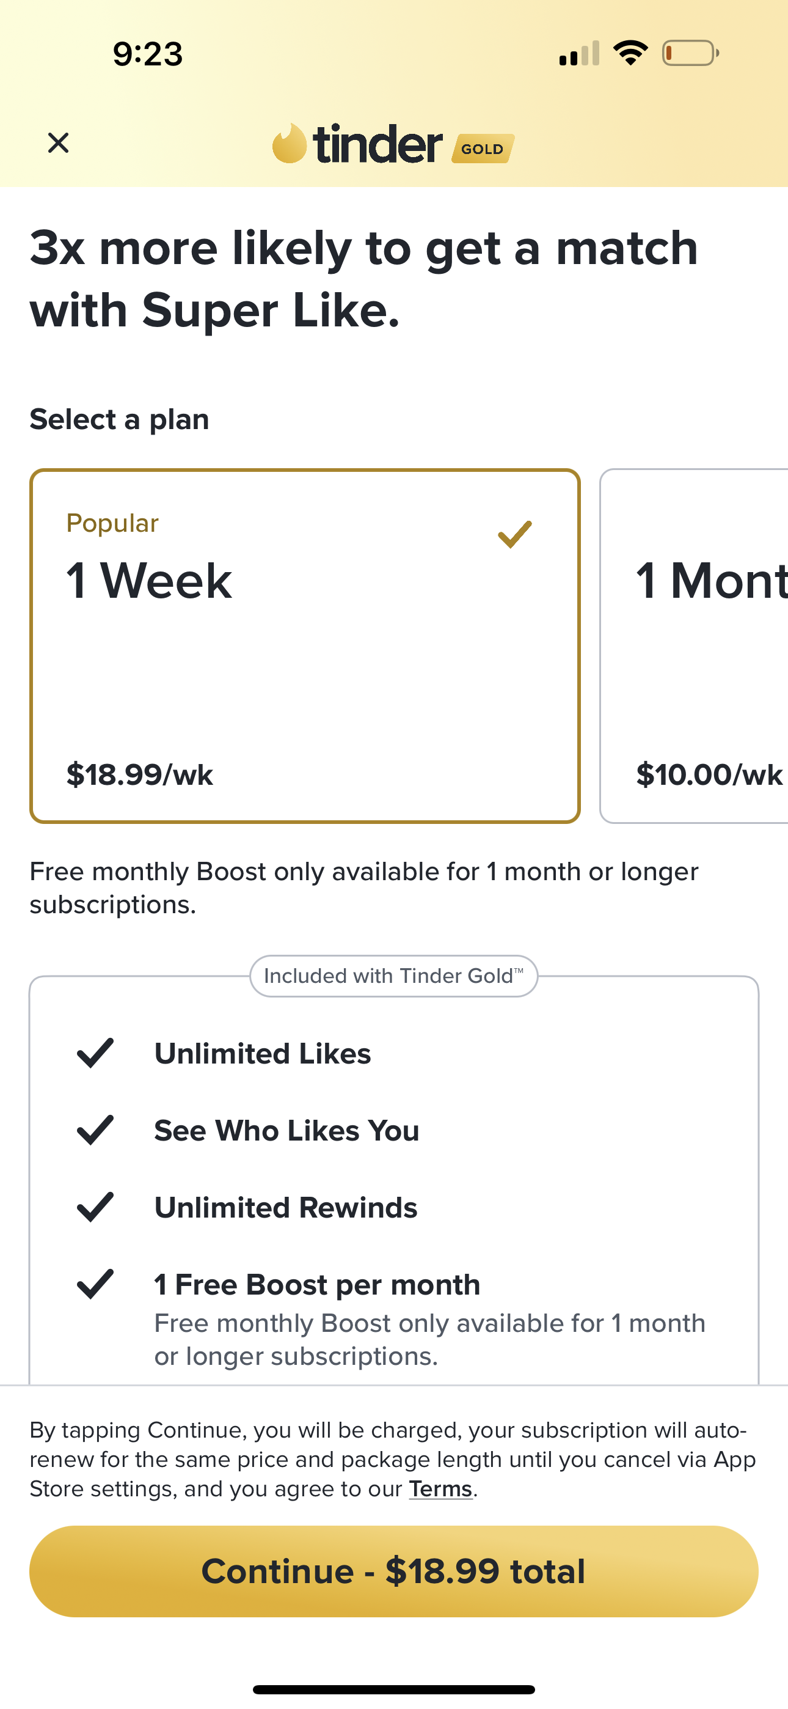Tap the cellular signal strength icon
This screenshot has height=1709, width=788.
pos(579,53)
